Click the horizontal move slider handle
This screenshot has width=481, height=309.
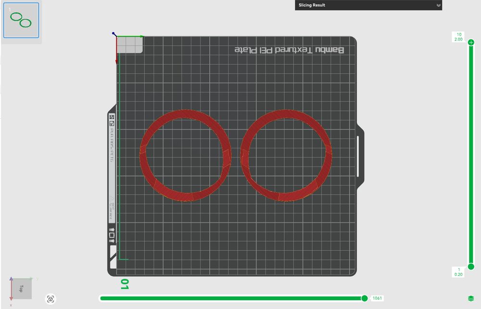[365, 298]
